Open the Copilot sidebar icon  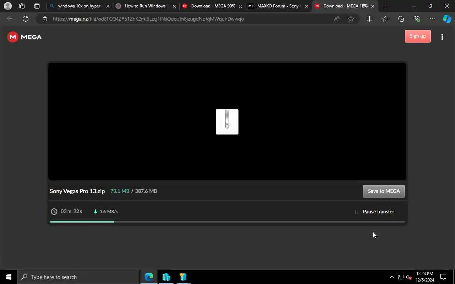click(447, 19)
